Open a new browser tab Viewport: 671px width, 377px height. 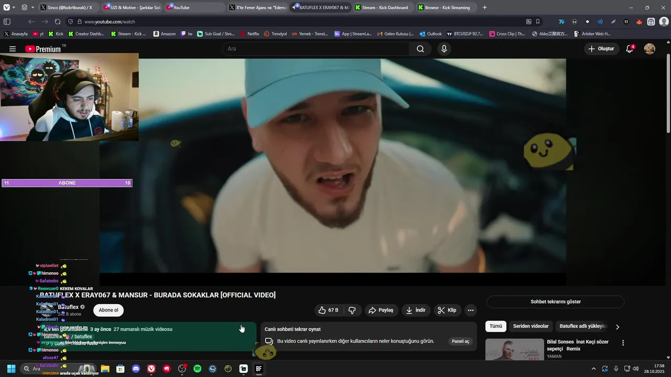point(484,7)
